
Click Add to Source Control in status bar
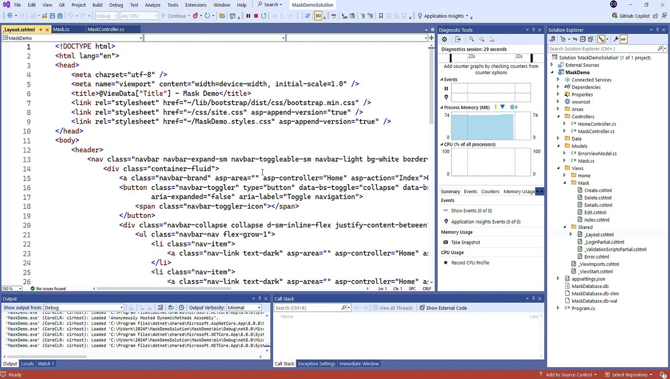point(569,375)
